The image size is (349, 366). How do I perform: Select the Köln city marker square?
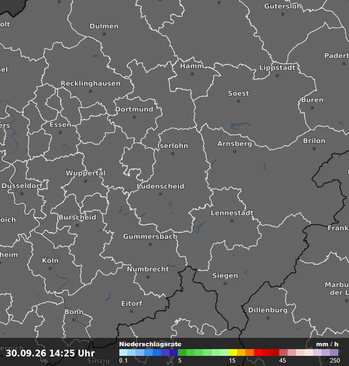pyautogui.click(x=50, y=269)
